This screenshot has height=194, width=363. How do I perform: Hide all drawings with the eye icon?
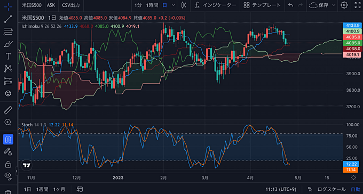coord(9,176)
